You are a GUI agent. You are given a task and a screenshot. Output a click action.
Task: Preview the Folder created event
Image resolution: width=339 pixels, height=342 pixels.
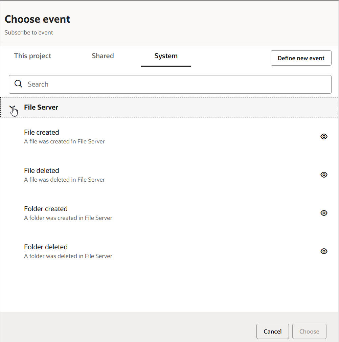pos(324,213)
